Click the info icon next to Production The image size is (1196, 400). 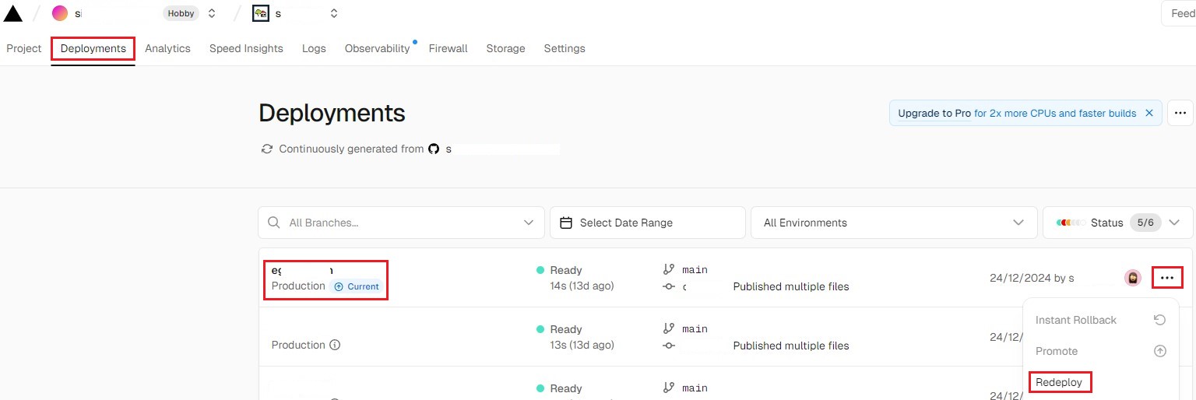pos(335,345)
